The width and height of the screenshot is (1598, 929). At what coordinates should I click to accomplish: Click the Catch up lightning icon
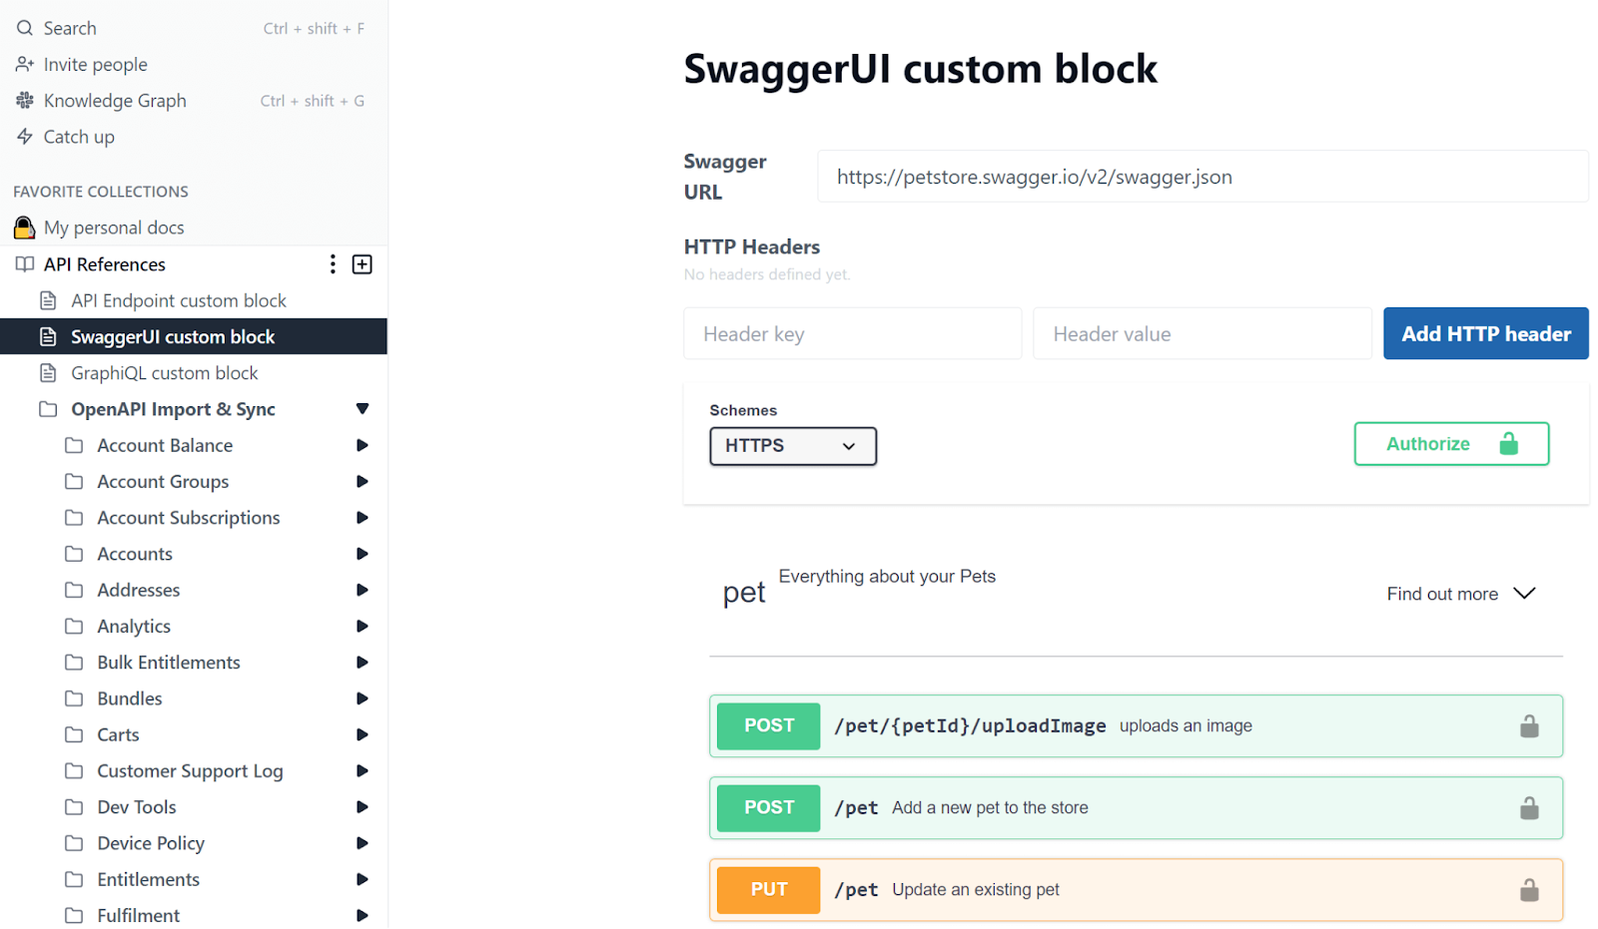click(x=25, y=137)
